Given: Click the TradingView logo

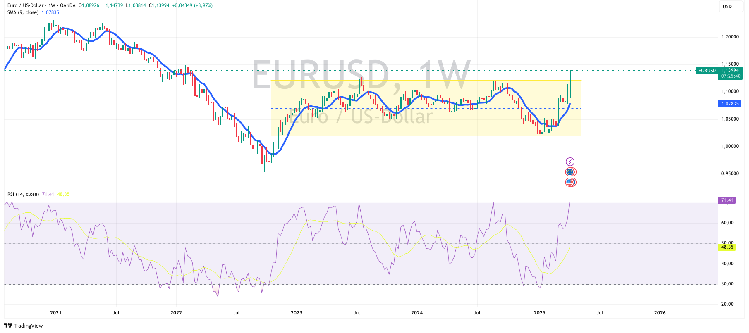Looking at the screenshot, I should [x=24, y=326].
